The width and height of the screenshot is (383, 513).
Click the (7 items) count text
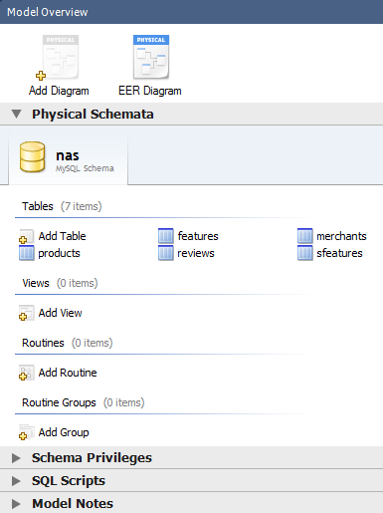coord(82,206)
